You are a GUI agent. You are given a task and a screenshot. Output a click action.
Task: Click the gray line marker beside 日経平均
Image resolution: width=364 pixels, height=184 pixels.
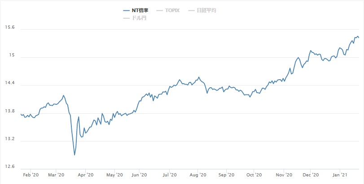tap(191, 10)
